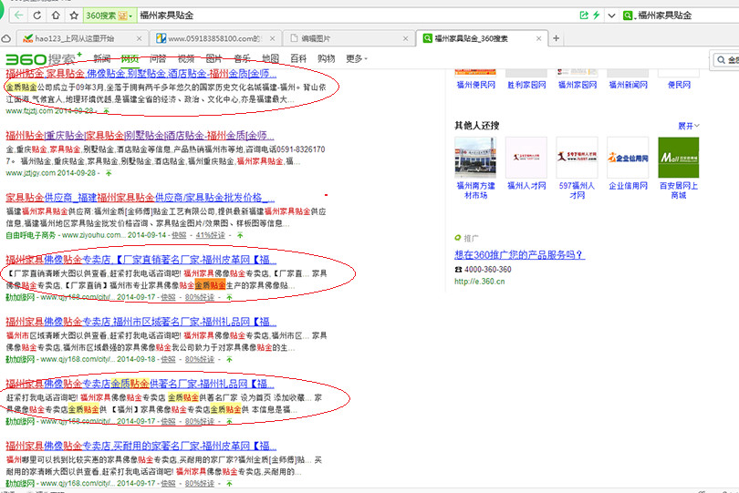Click the green 推广 icon in the sidebar
The height and width of the screenshot is (493, 739).
458,238
